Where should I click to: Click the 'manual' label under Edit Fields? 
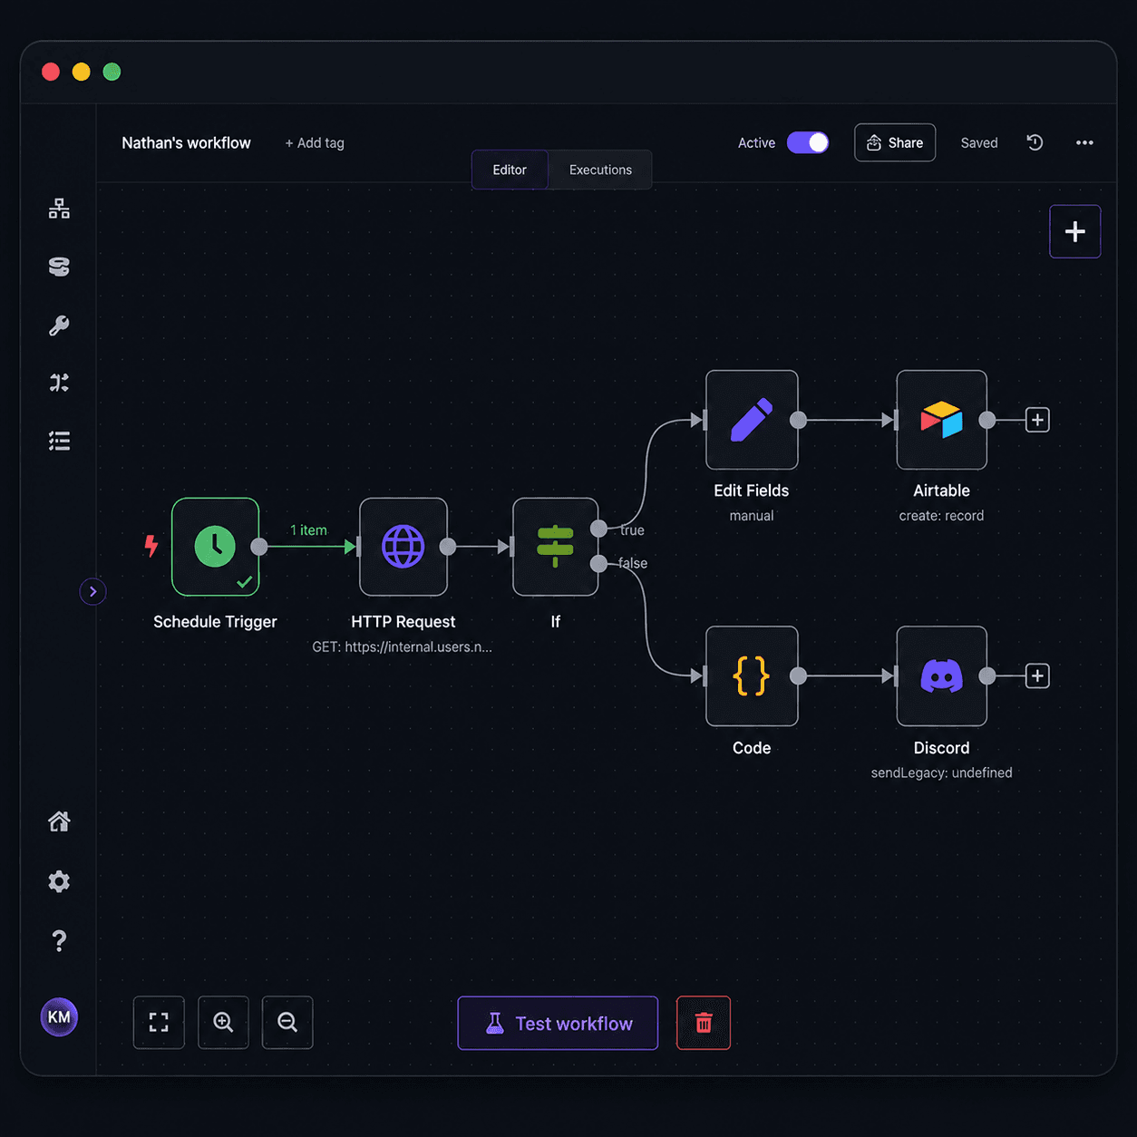point(752,516)
